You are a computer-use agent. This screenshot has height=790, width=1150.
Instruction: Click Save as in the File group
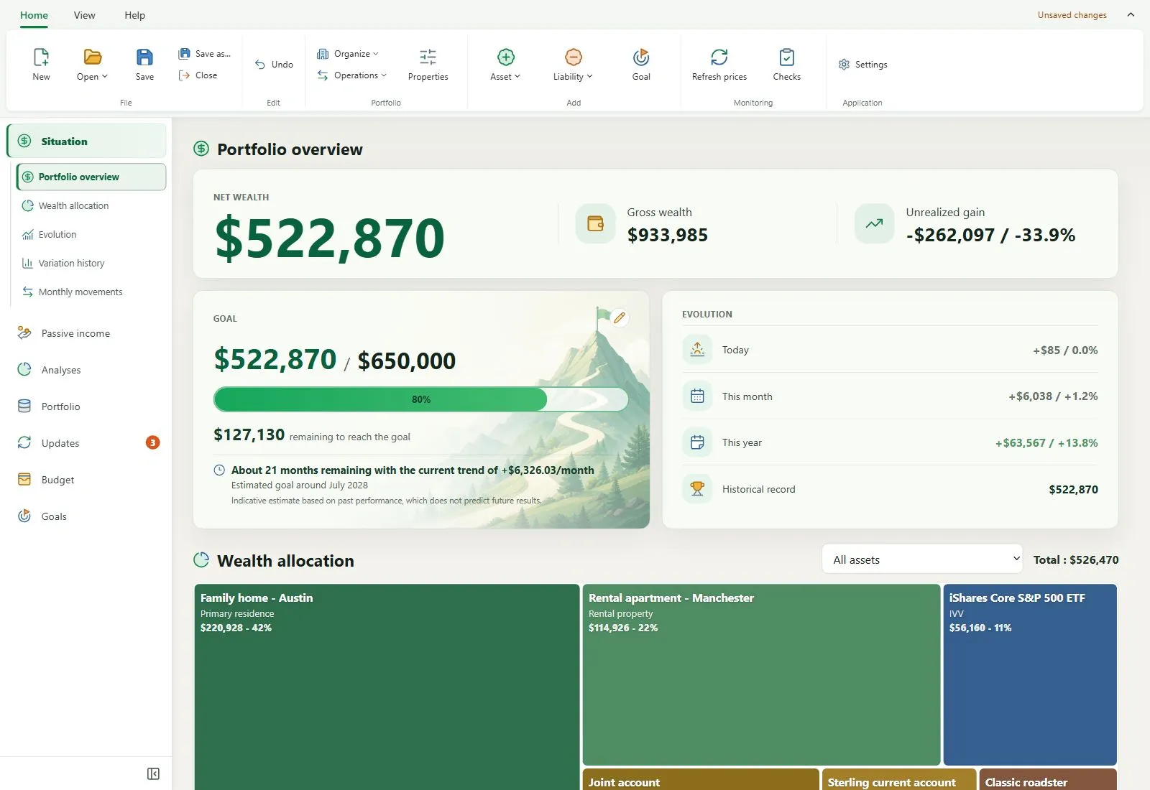(205, 54)
